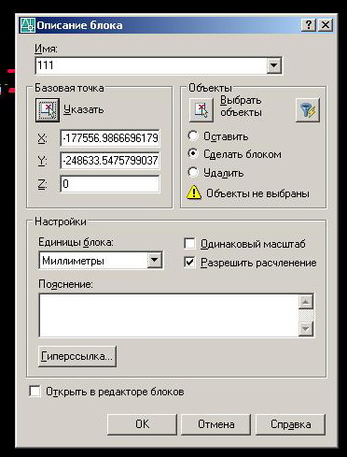Click the AutoCAD dialog title bar icon
Image resolution: width=347 pixels, height=457 pixels.
tap(27, 25)
